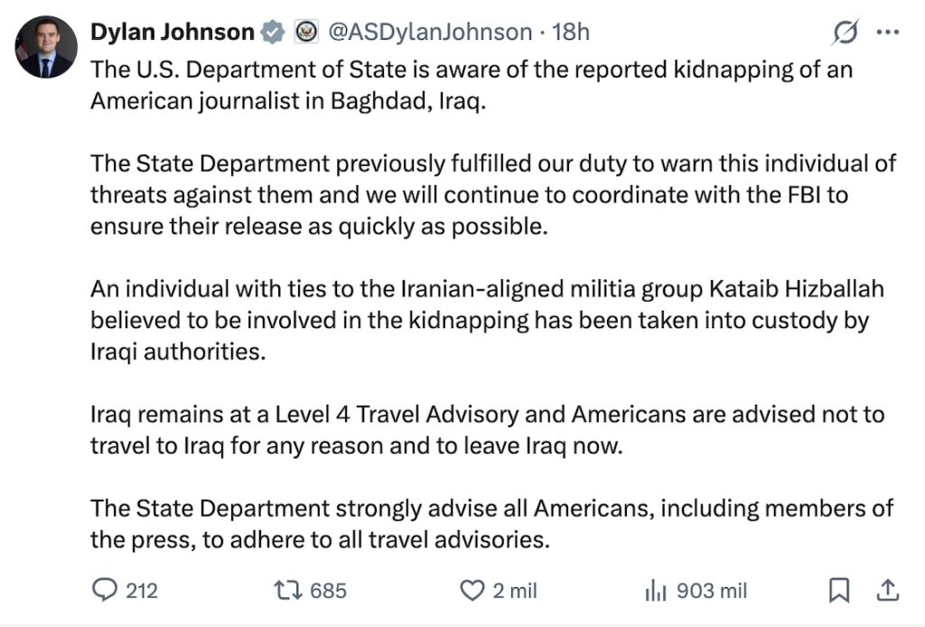The image size is (925, 627).
Task: Open the full post by clicking its text
Action: (452, 307)
